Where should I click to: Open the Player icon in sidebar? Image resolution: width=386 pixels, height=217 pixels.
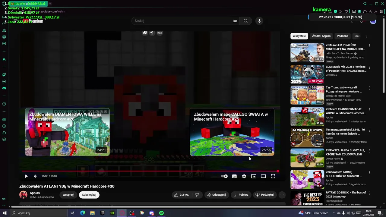4,104
